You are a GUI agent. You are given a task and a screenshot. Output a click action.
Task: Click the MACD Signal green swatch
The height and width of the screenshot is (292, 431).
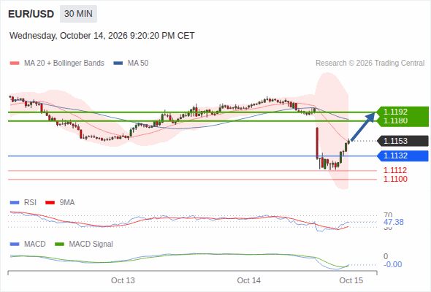[x=59, y=245]
